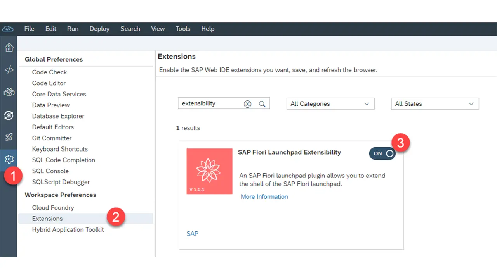Click the Workspace Preferences heading

(61, 195)
